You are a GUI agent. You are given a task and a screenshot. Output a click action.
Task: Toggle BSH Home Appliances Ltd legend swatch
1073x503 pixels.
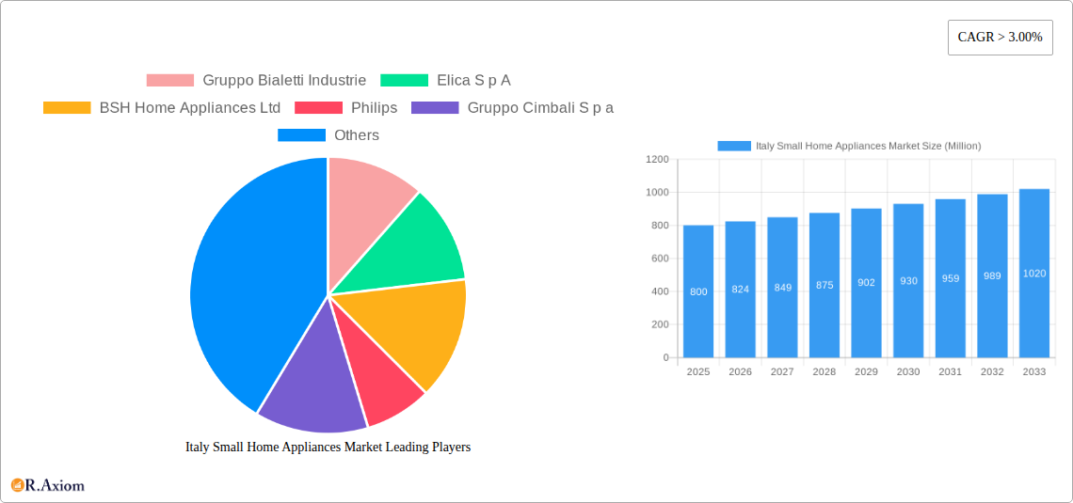click(x=67, y=108)
